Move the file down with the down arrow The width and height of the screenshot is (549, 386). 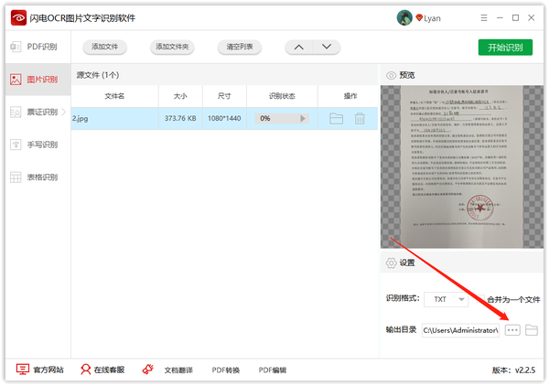(326, 48)
